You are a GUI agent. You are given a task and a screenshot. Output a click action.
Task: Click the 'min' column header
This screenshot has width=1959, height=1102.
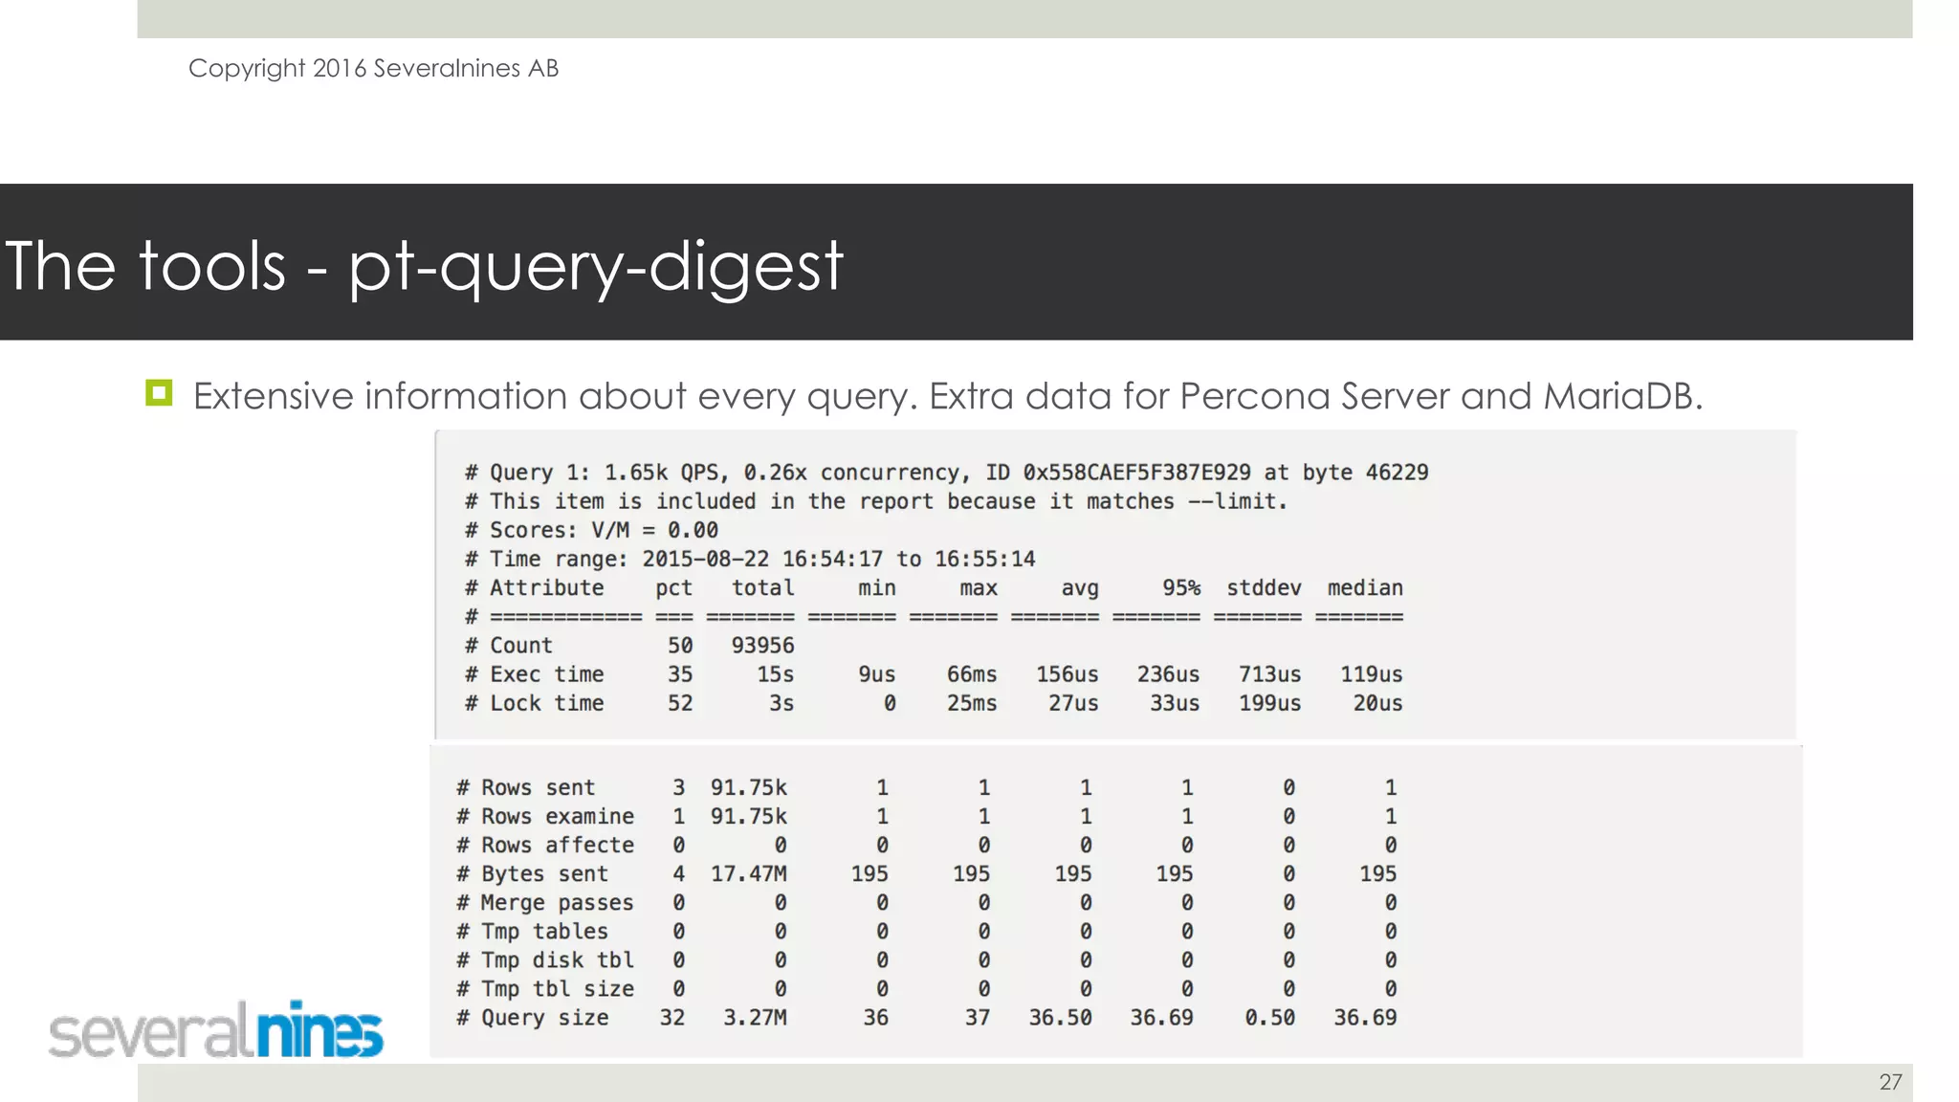(877, 587)
